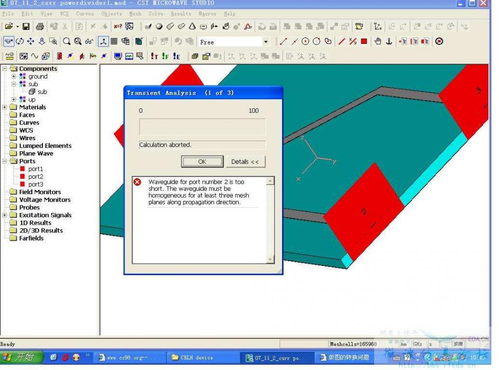Start the Transient Solver T icon
499x370 pixels.
155,56
